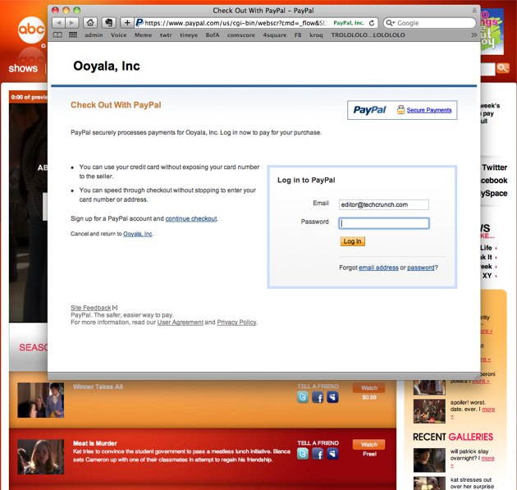Open the tineye bookmark
The width and height of the screenshot is (517, 490).
click(189, 35)
